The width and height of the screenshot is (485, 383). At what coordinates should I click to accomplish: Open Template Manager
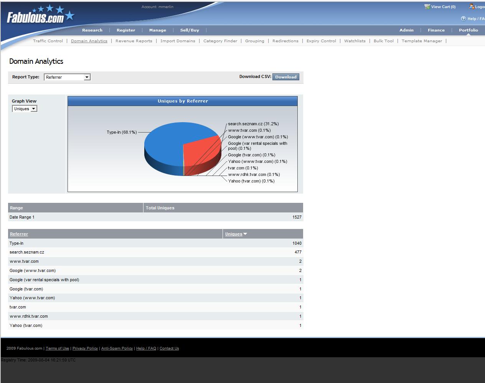[422, 41]
